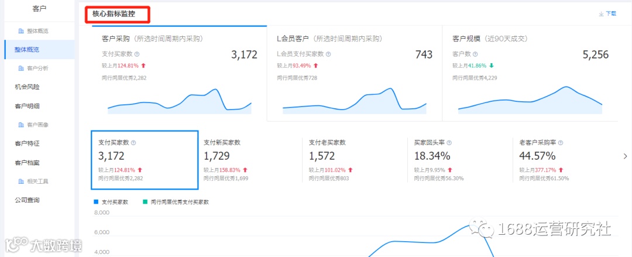Click 客户规模 sparkline chart
The width and height of the screenshot is (632, 257).
coord(530,100)
